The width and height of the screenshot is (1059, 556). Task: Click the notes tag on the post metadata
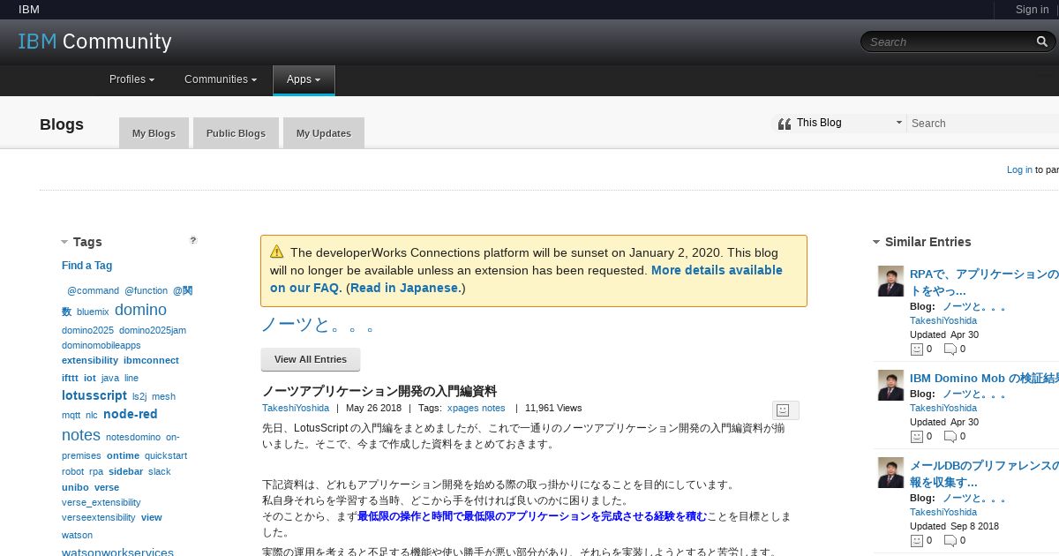click(x=493, y=408)
